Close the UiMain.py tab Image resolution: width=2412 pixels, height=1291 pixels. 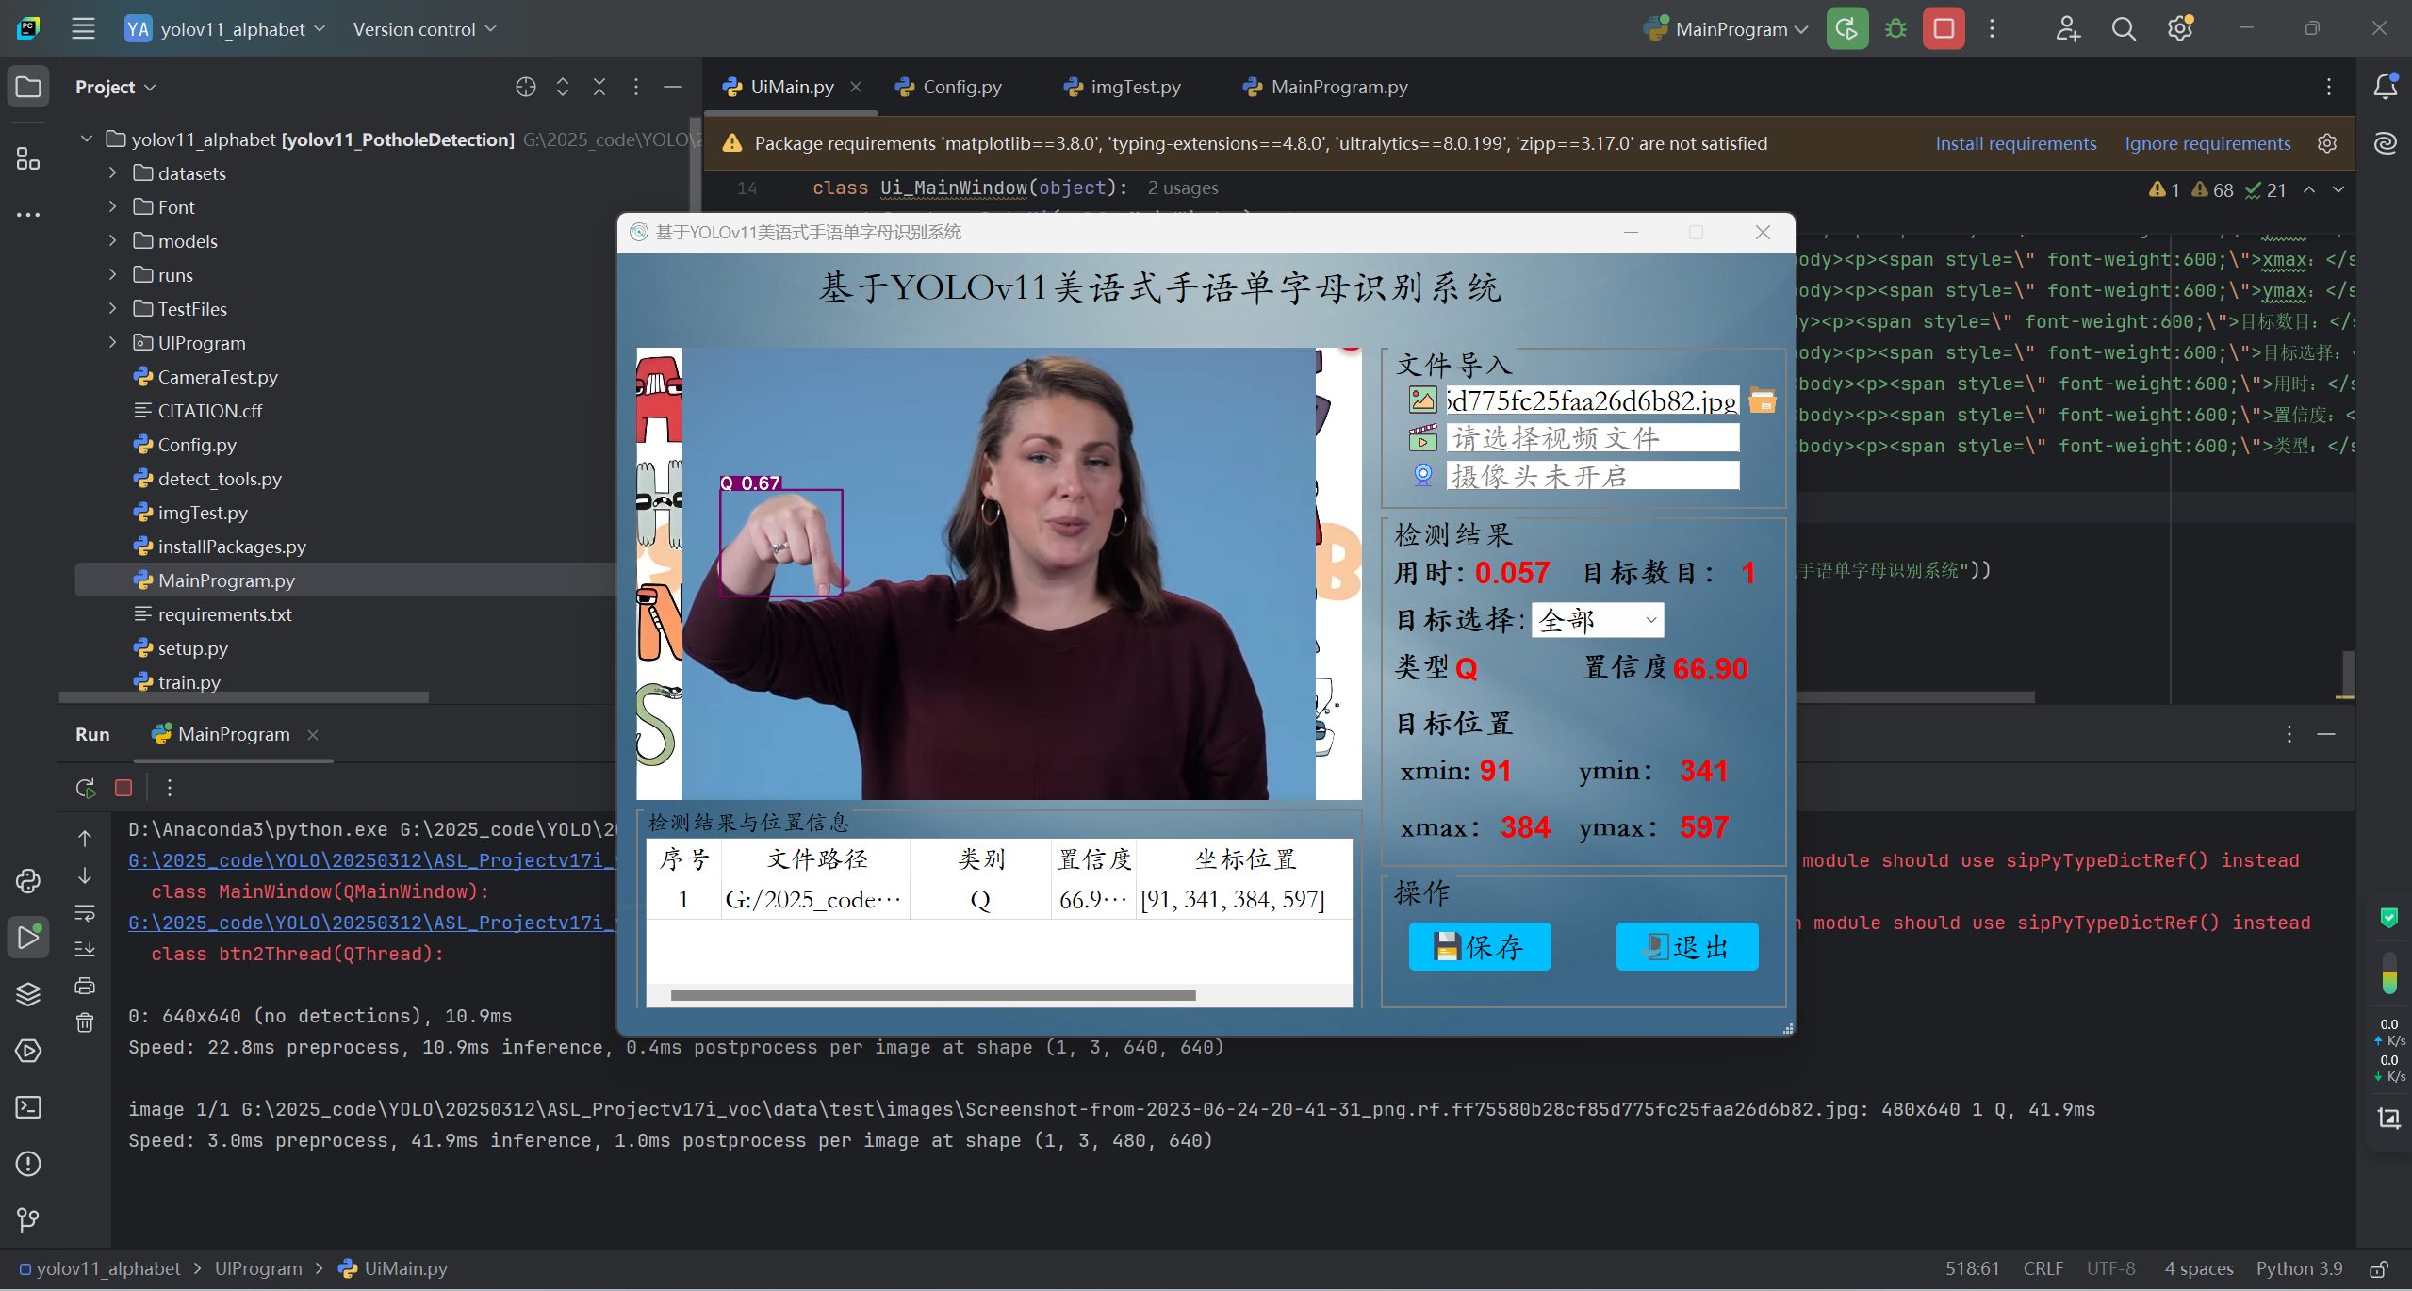coord(856,87)
